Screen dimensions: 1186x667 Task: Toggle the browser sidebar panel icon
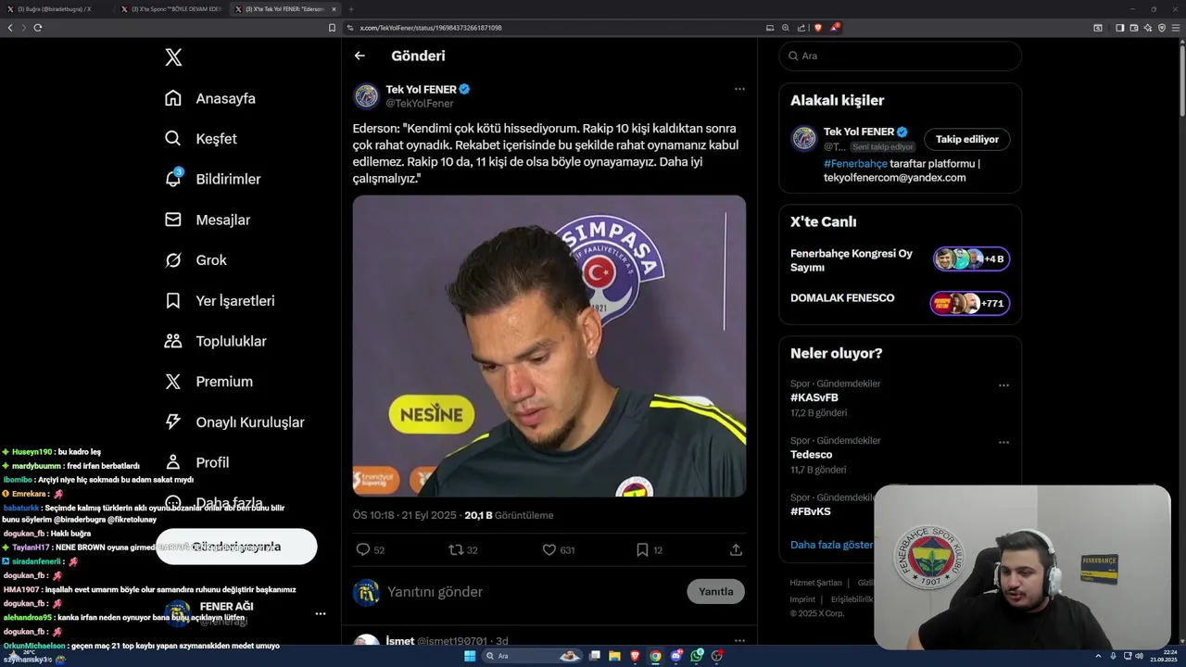click(x=1119, y=28)
